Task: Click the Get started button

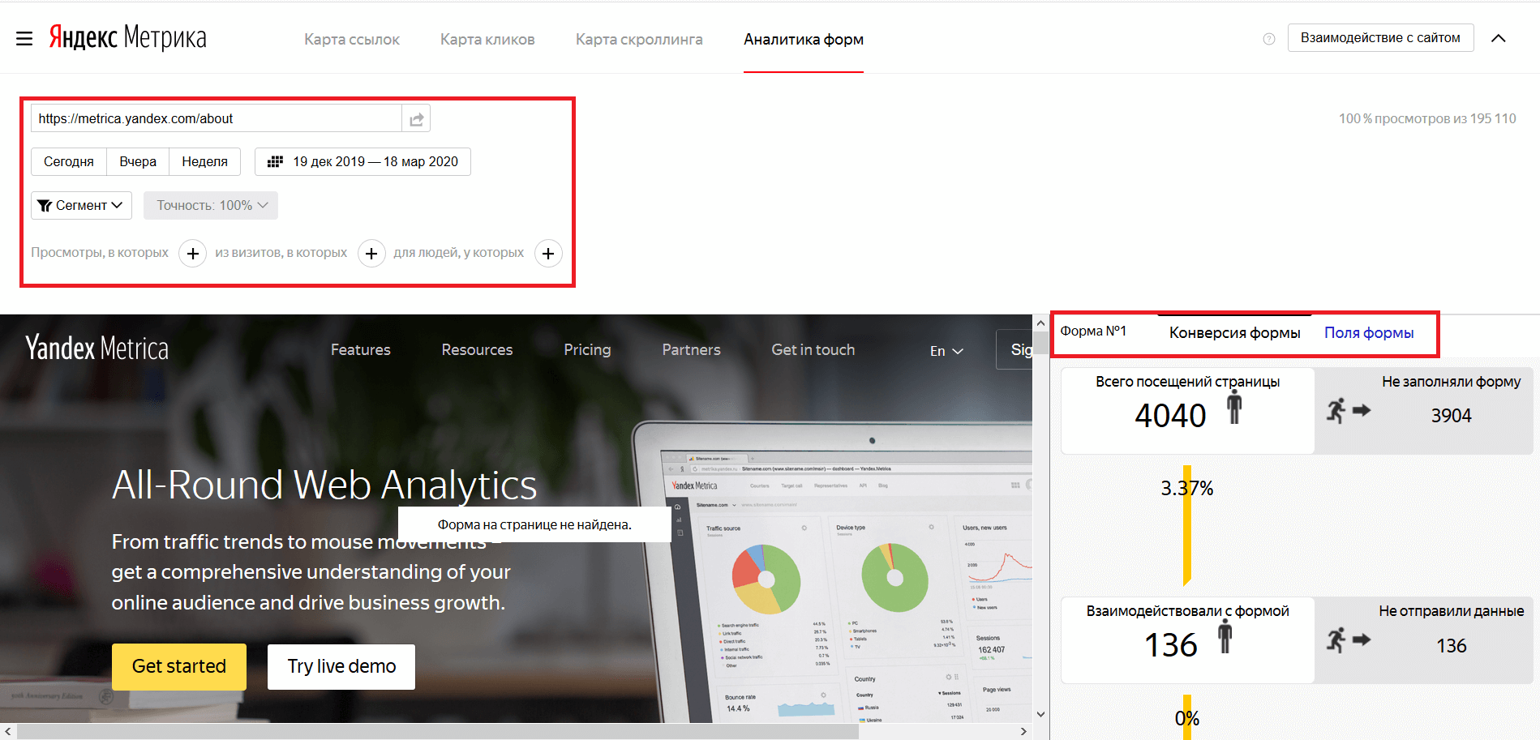Action: pyautogui.click(x=179, y=666)
